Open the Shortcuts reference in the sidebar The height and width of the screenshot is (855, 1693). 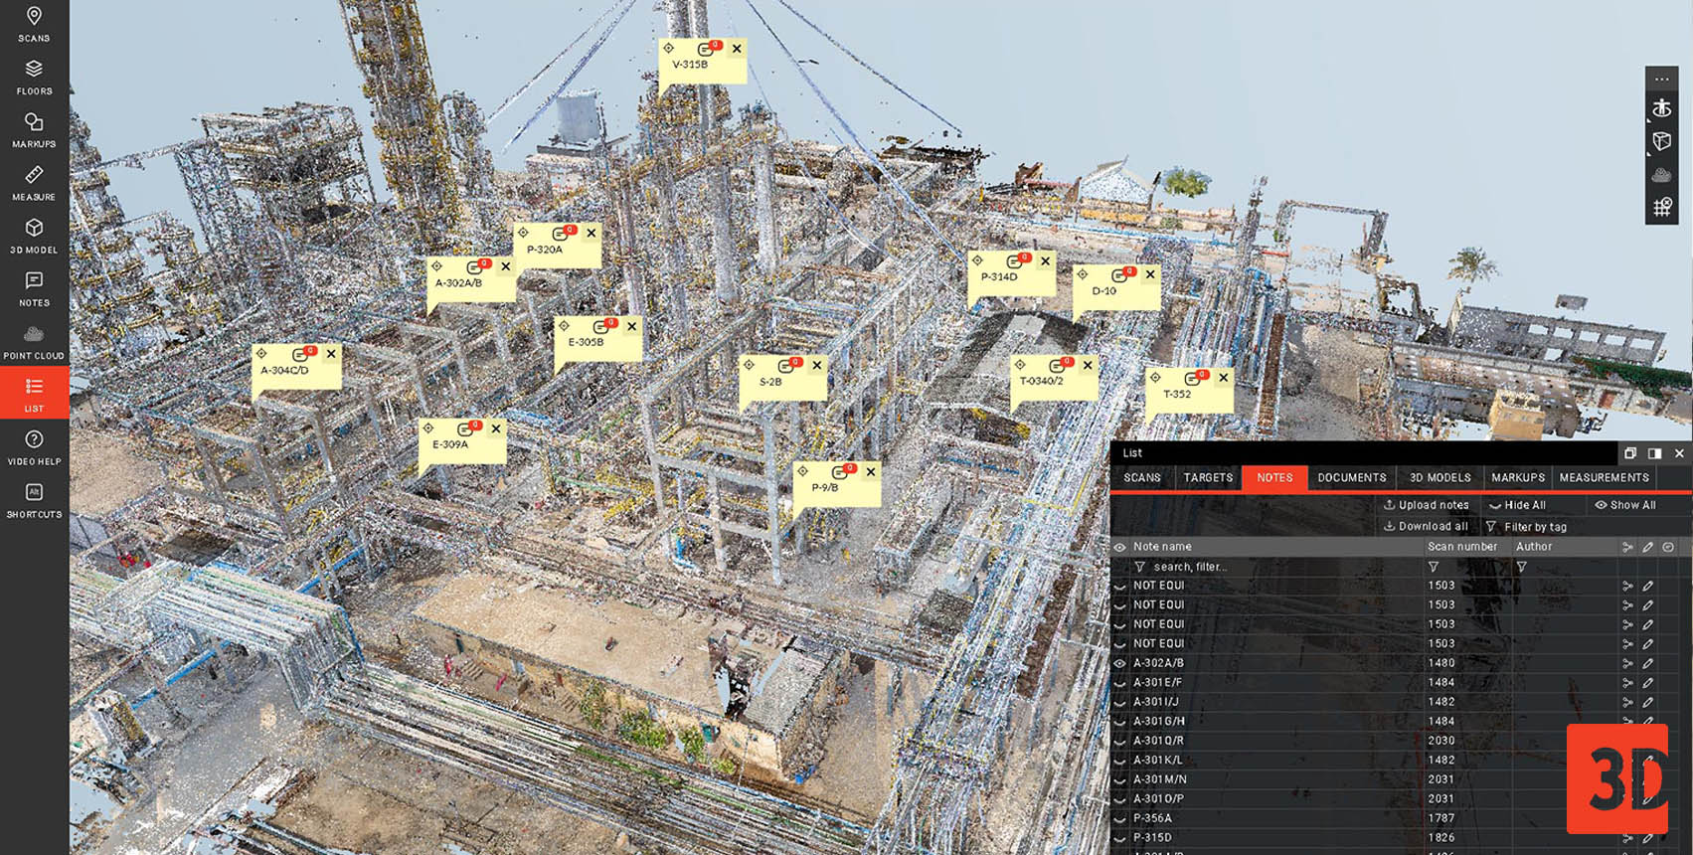click(x=34, y=500)
